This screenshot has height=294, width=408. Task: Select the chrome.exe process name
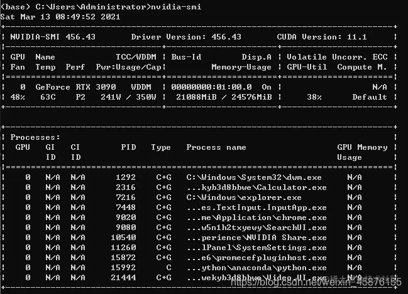[x=256, y=218]
